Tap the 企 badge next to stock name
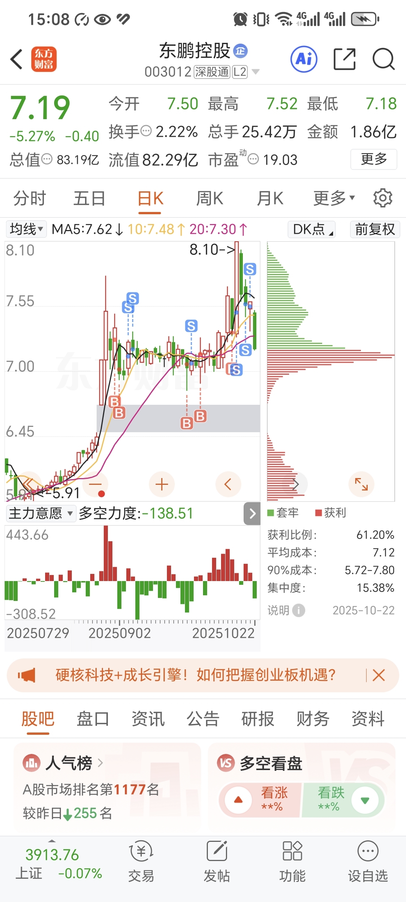Viewport: 406px width, 902px height. pos(241,51)
